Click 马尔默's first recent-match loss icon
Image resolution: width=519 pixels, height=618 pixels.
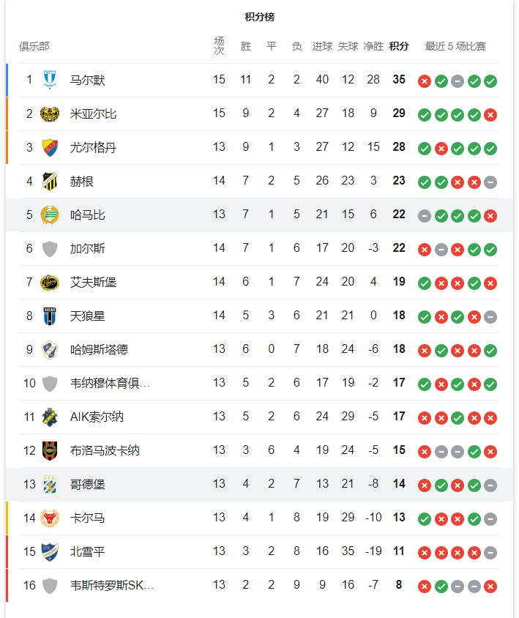(x=425, y=81)
